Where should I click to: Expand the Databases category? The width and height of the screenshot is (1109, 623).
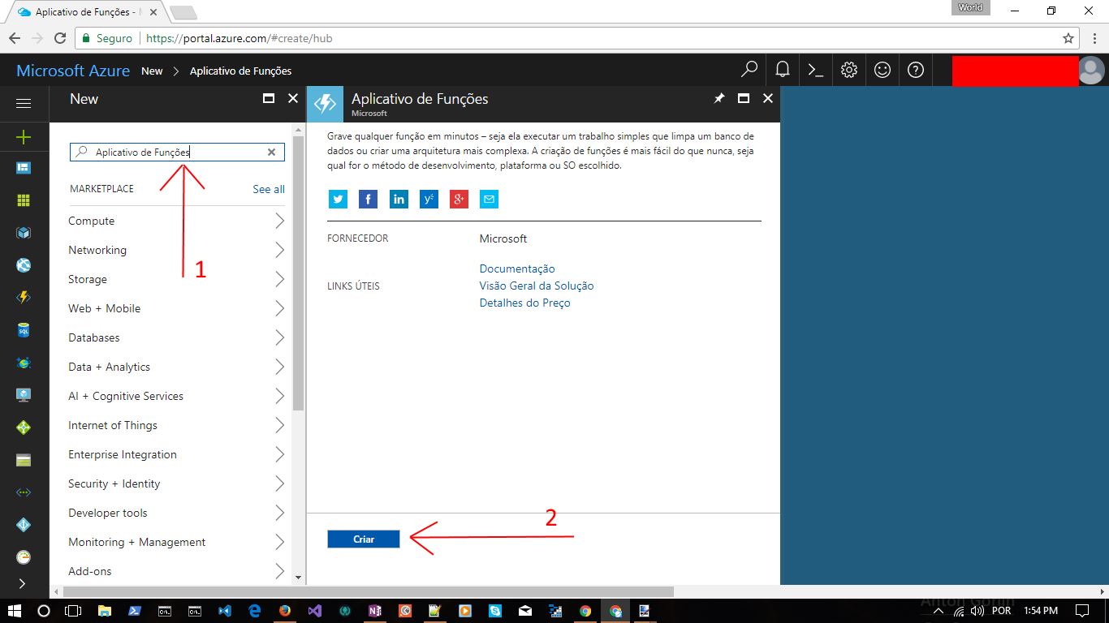click(176, 337)
